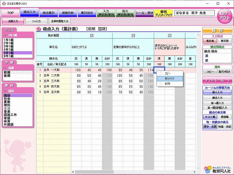Collapse the クラス 5年1組 expander
Image resolution: width=234 pixels, height=175 pixels.
[5, 35]
